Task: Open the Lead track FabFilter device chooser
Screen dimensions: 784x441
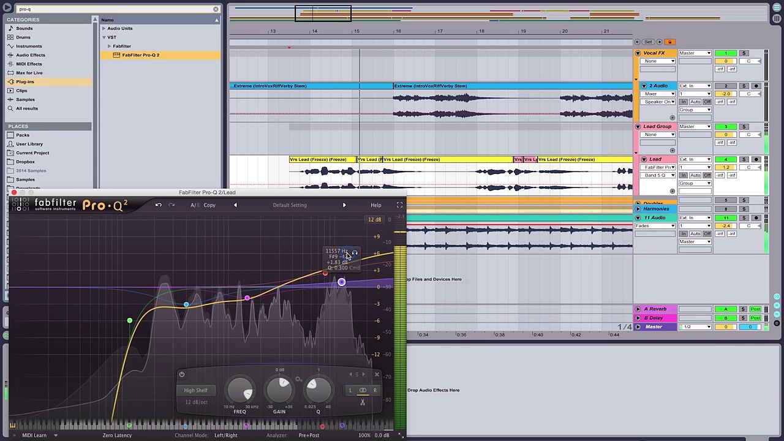Action: (658, 167)
